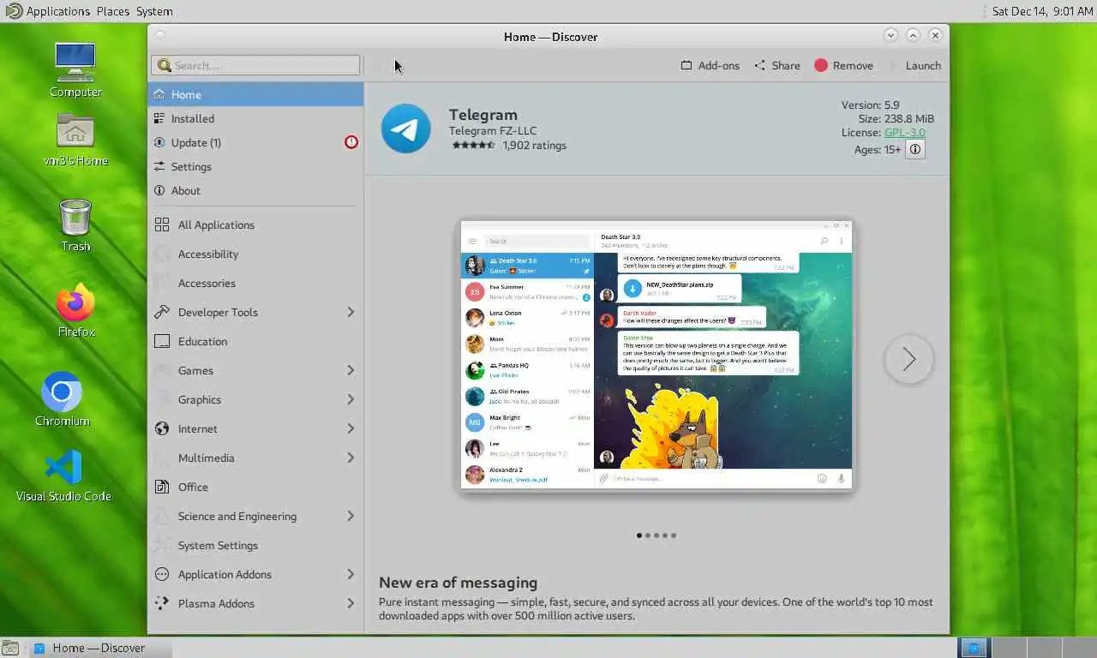Viewport: 1097px width, 658px height.
Task: Click the Education board icon
Action: click(162, 341)
